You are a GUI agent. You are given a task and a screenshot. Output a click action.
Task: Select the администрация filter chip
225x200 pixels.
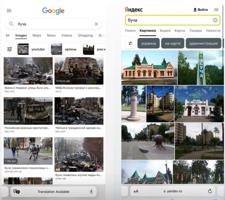click(x=203, y=44)
